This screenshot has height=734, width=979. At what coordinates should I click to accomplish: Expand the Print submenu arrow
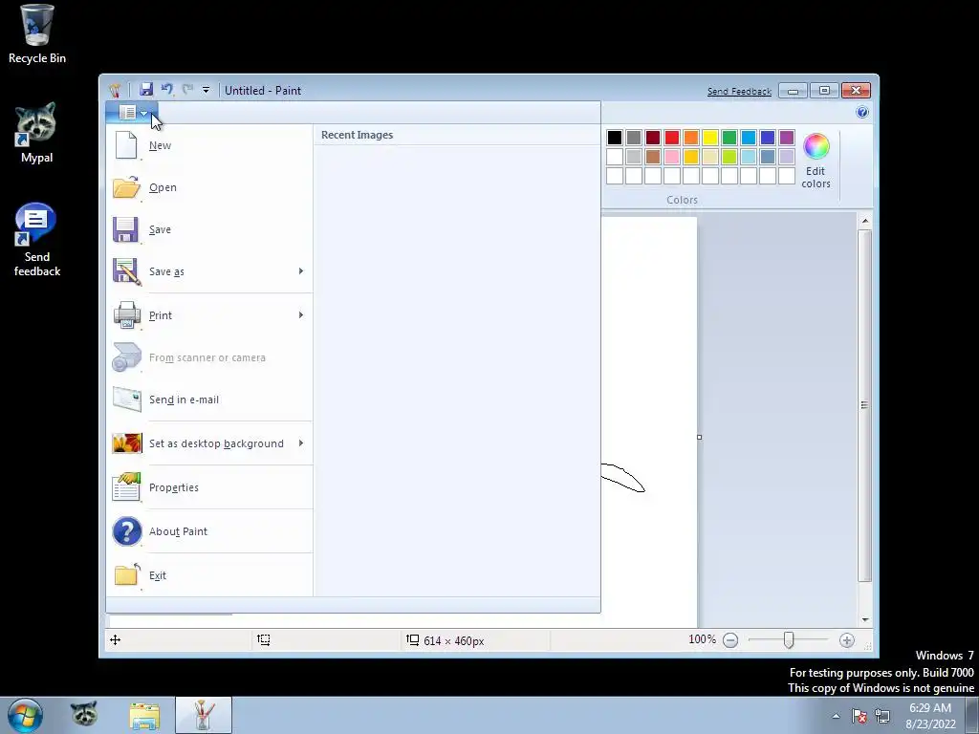tap(301, 314)
